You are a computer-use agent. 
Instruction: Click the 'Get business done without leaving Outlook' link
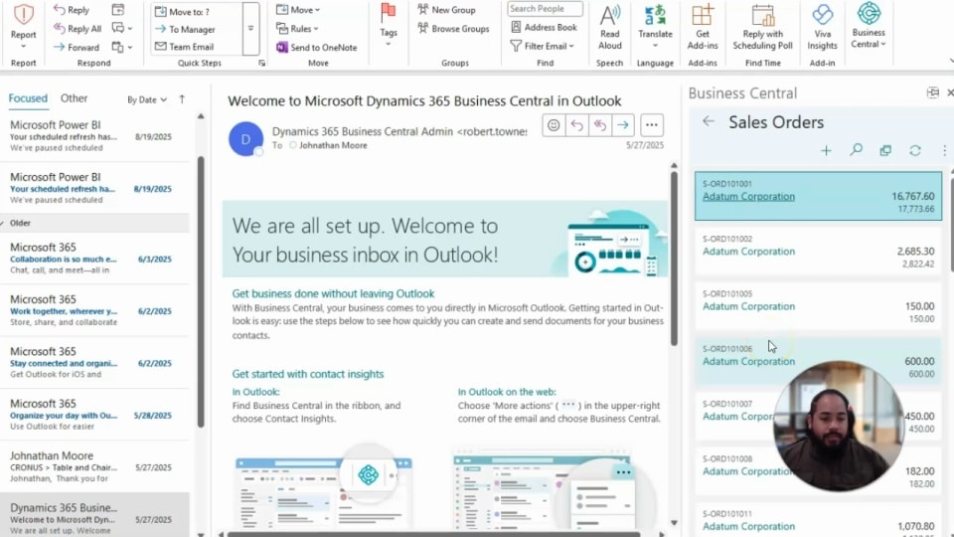pyautogui.click(x=333, y=293)
